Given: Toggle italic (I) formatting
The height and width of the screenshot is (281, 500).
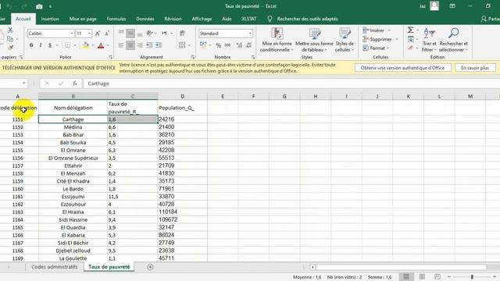Looking at the screenshot, I should 41,45.
